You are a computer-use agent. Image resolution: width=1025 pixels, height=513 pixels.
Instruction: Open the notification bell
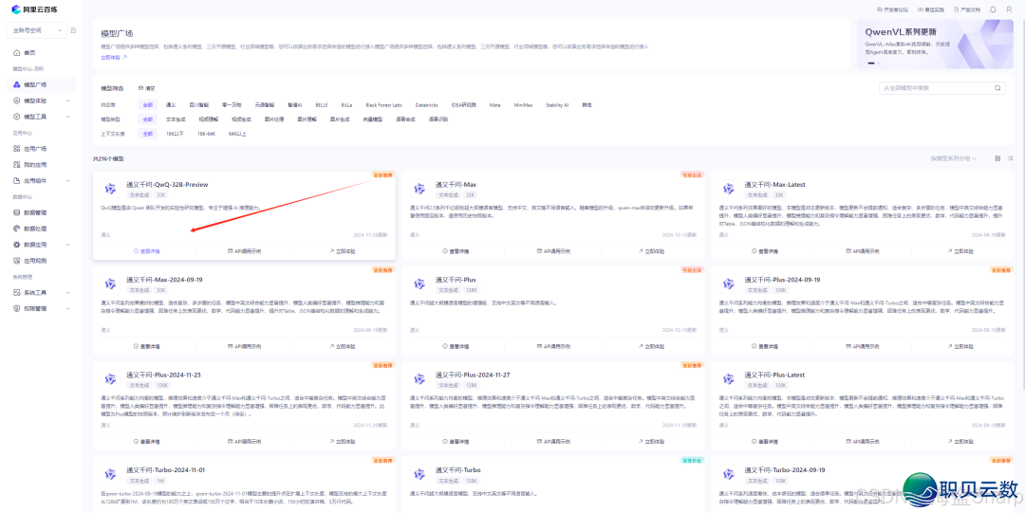coord(993,9)
